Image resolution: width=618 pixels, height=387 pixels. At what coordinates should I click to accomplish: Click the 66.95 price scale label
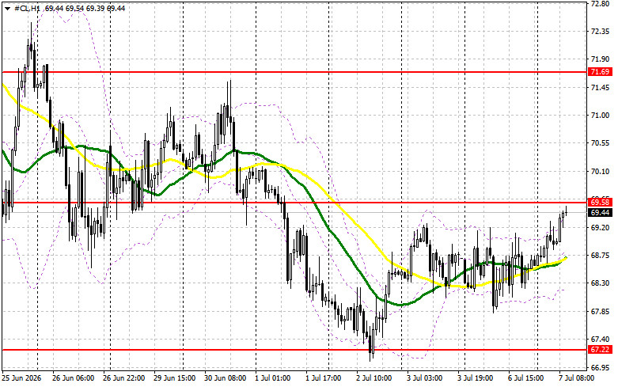(601, 367)
